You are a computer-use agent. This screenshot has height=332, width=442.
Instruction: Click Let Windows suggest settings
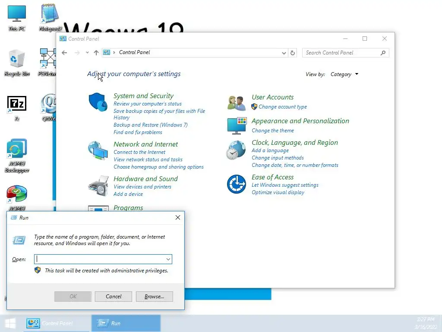pos(285,185)
